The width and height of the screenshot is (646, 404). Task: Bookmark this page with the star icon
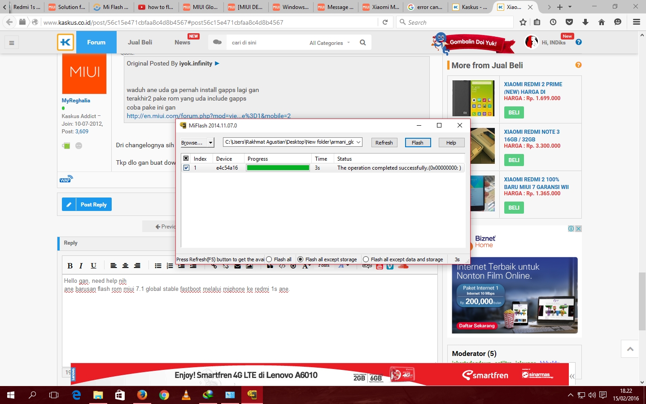pos(523,22)
